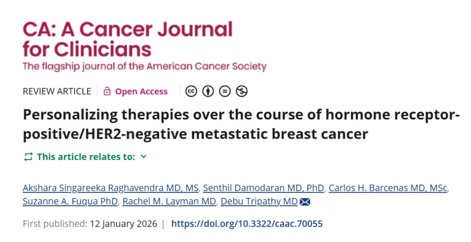The height and width of the screenshot is (242, 471).
Task: Click corresponding author Debu Tripathy's name
Action: click(x=259, y=201)
